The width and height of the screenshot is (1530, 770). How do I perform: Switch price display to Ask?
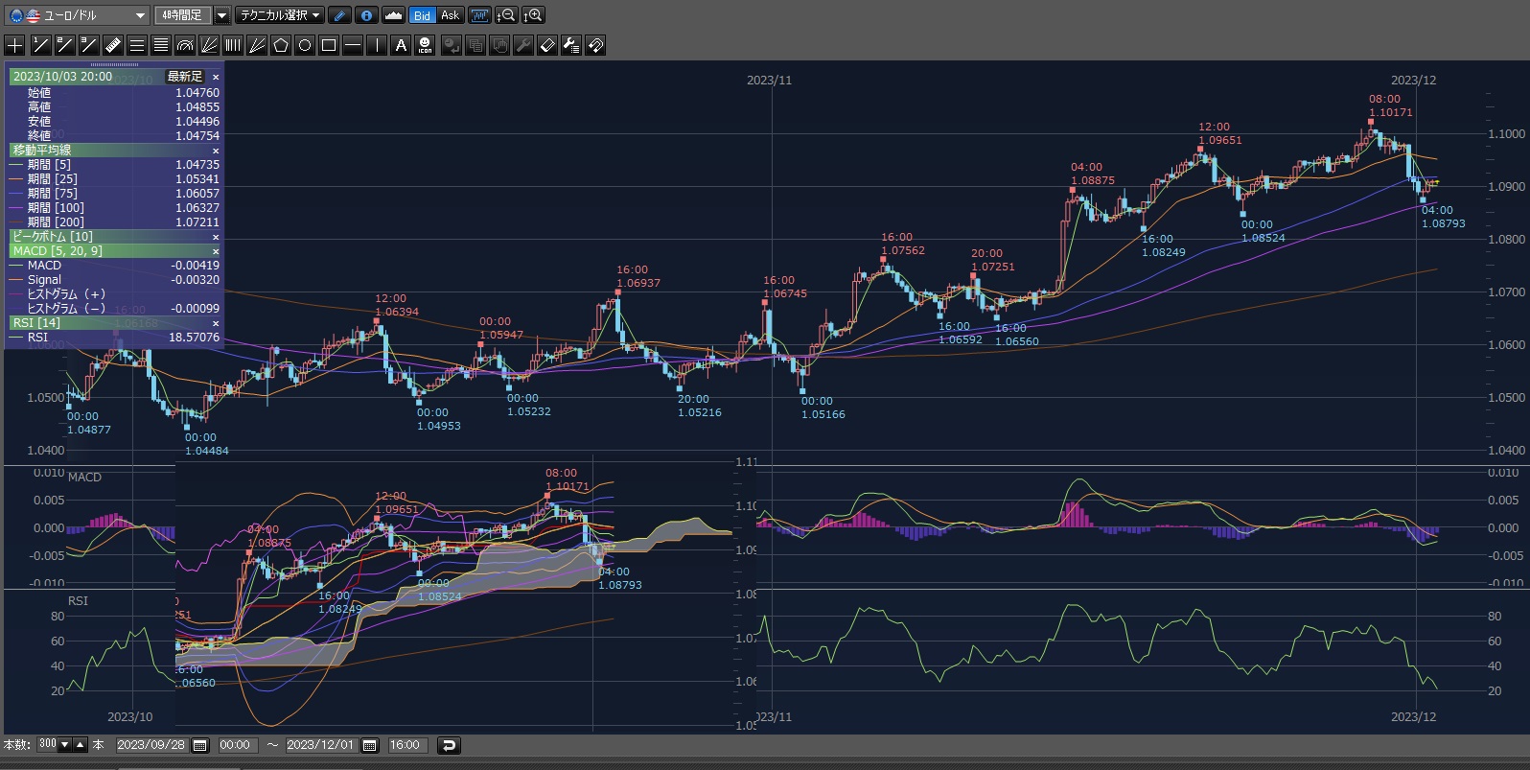[x=450, y=15]
